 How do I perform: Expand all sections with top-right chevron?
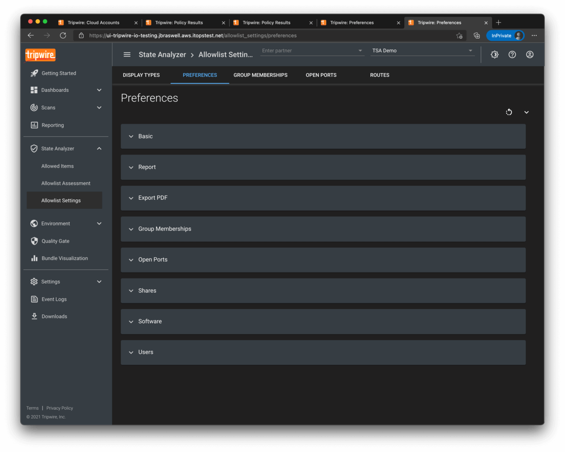(527, 112)
